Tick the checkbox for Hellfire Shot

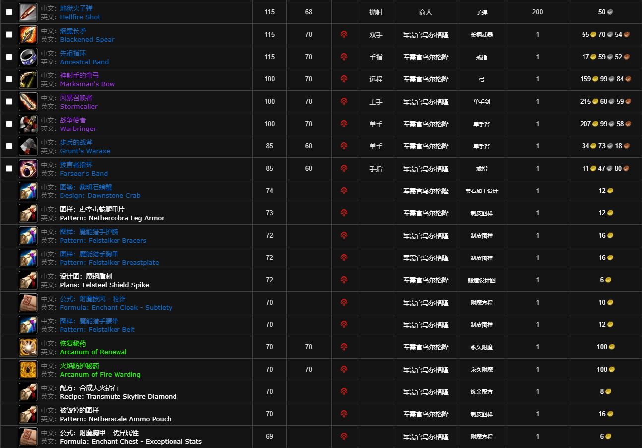(x=9, y=12)
